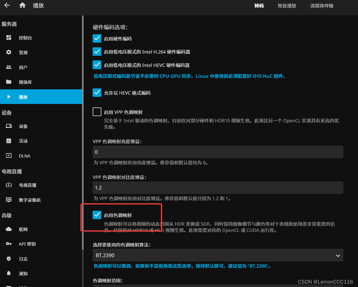Open 数字录像机 in the sidebar

pos(41,200)
